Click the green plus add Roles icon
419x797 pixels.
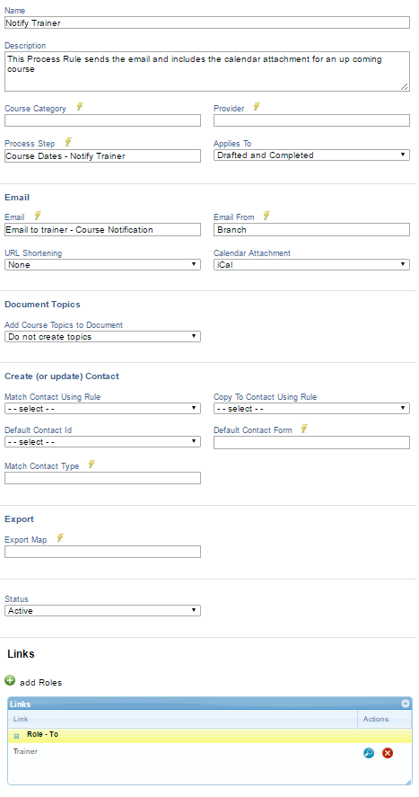pos(10,680)
